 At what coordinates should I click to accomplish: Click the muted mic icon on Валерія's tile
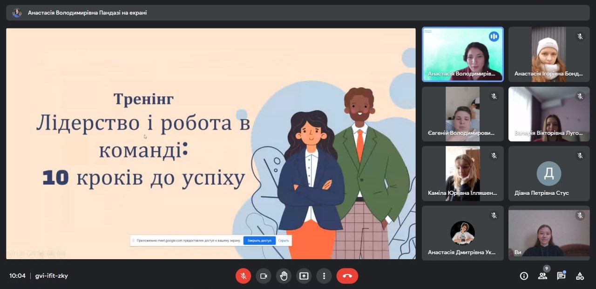tap(580, 96)
